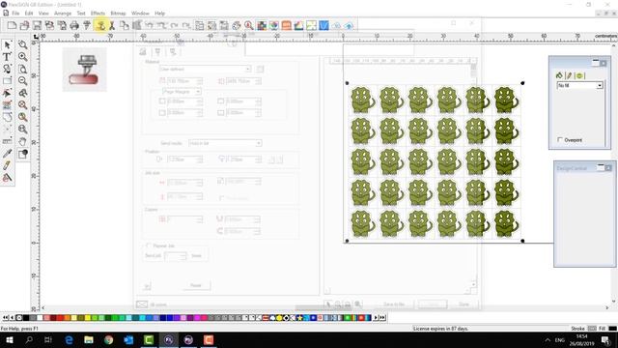Pick the white palette swatch
This screenshot has width=618, height=348.
tap(40, 317)
